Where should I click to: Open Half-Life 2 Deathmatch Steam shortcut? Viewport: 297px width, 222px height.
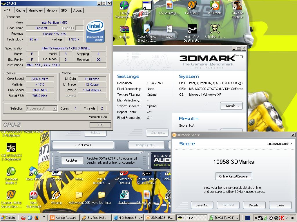tap(192, 29)
